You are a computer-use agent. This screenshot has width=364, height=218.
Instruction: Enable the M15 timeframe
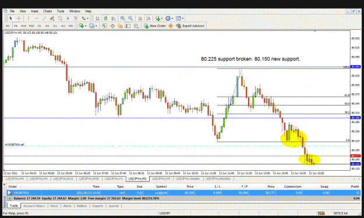point(23,26)
